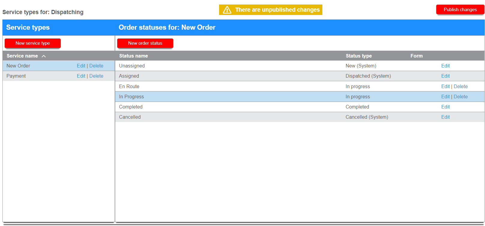Delete the New Order service type
This screenshot has width=485, height=226.
96,66
